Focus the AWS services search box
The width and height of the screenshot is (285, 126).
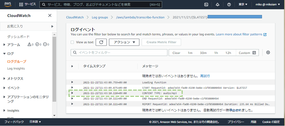101,5
